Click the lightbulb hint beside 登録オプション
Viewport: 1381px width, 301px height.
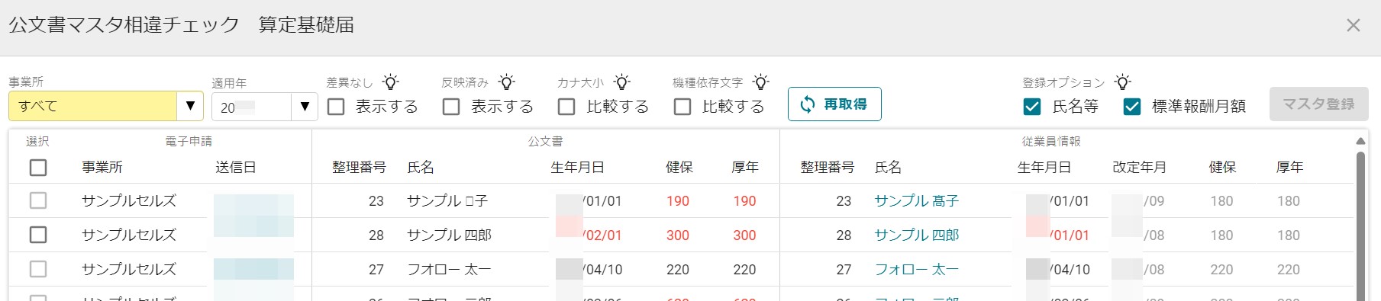pyautogui.click(x=1122, y=82)
